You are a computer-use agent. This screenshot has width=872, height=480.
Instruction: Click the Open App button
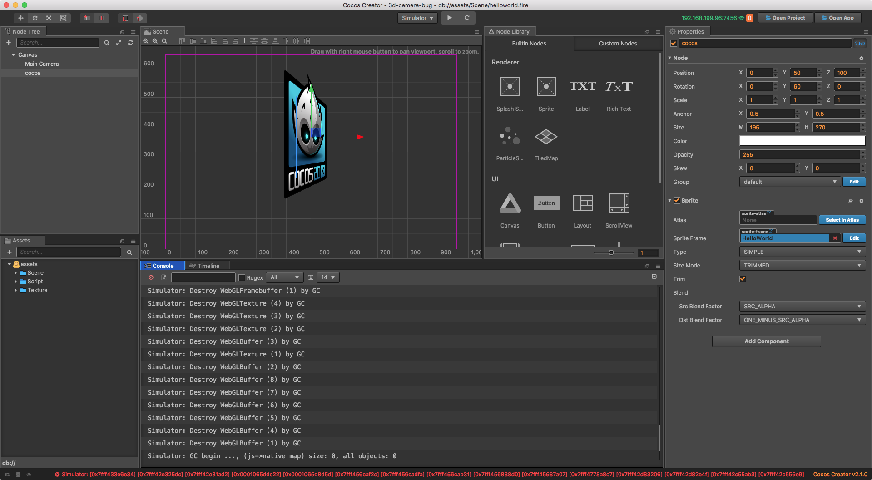click(838, 18)
